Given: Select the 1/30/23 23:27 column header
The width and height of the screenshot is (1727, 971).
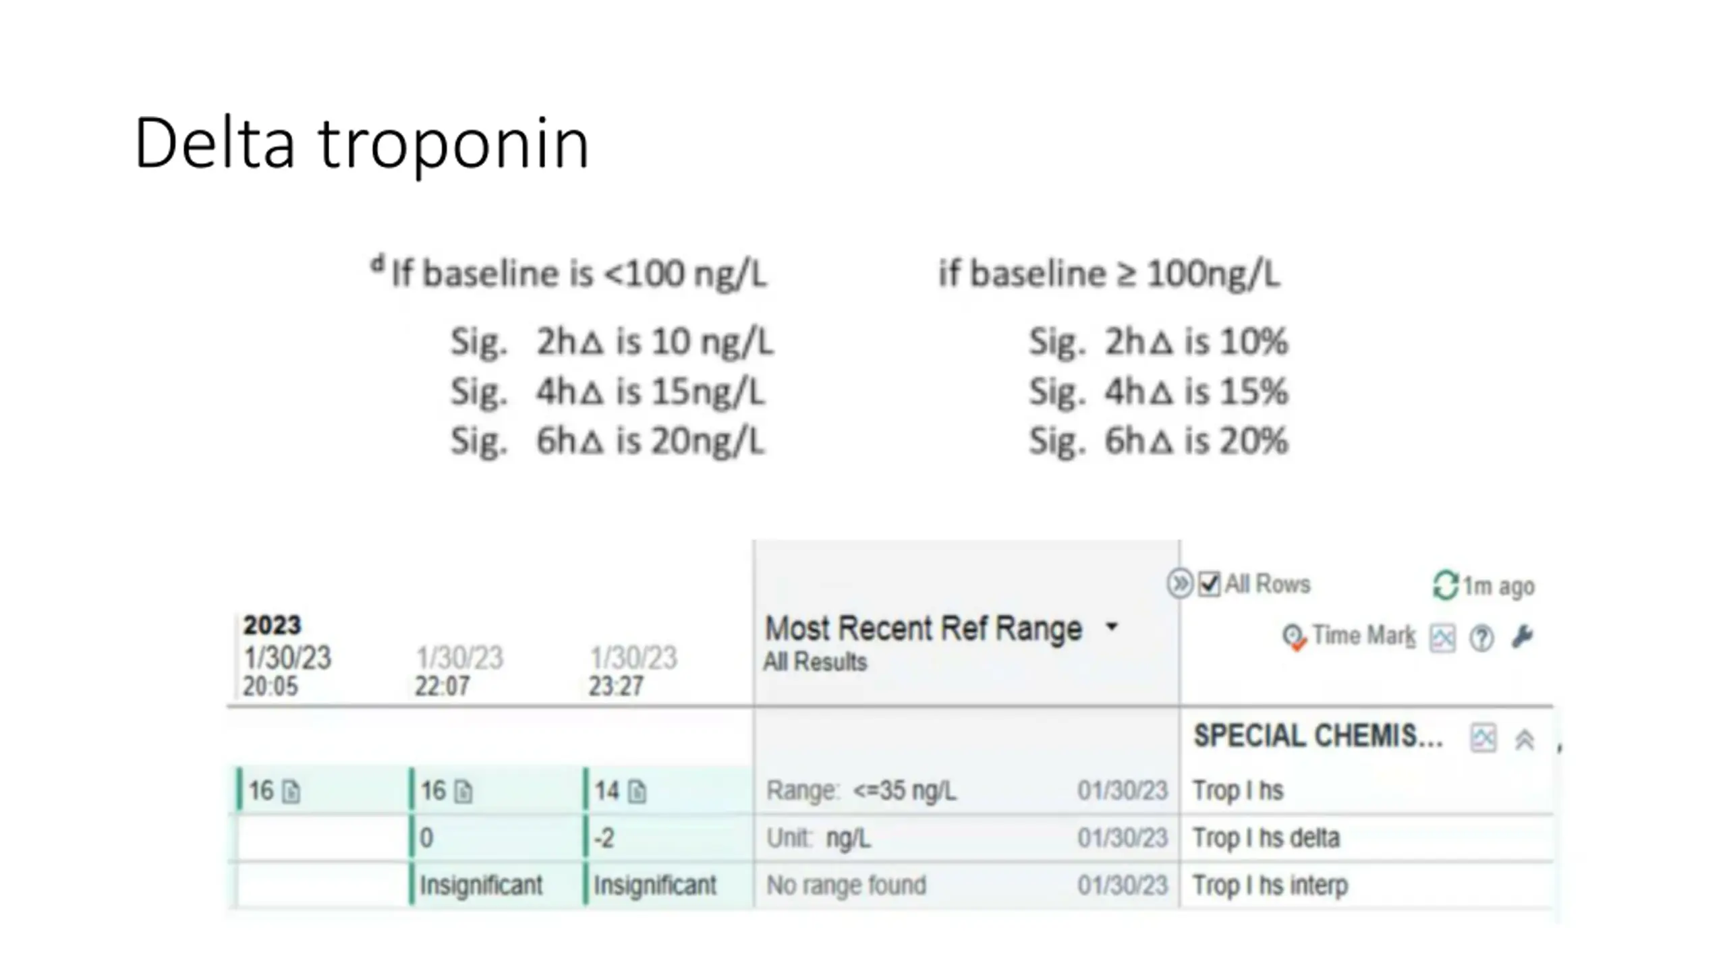Looking at the screenshot, I should point(633,670).
